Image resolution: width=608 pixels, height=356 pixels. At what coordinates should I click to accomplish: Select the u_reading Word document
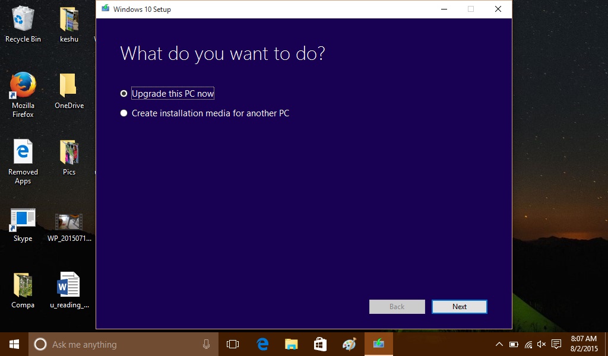69,291
